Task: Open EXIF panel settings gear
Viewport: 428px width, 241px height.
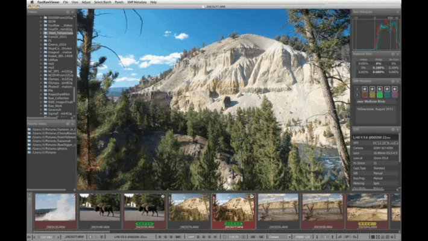Action: click(x=393, y=130)
